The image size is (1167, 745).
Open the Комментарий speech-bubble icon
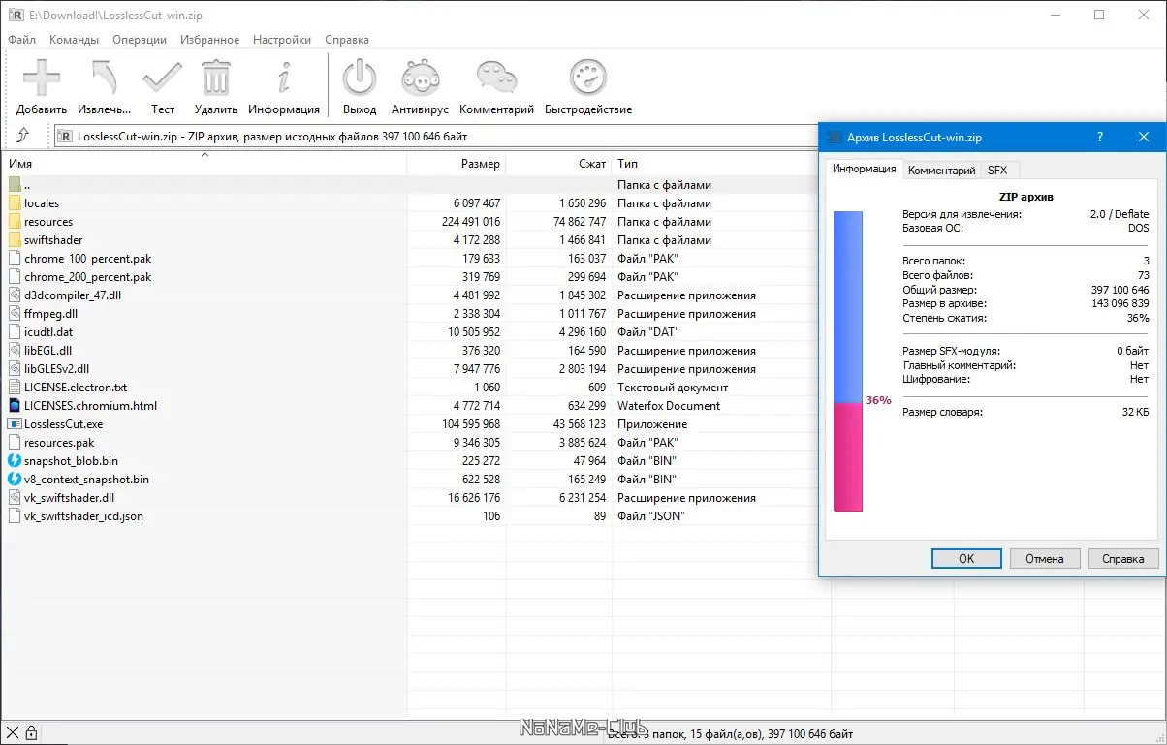pos(496,78)
